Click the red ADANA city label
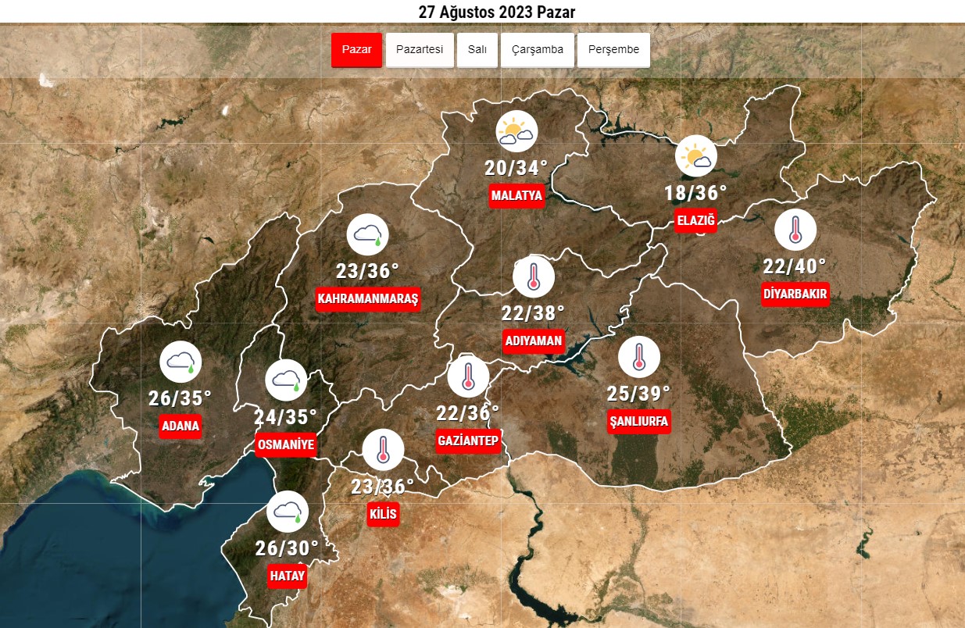The height and width of the screenshot is (628, 965). click(x=180, y=426)
